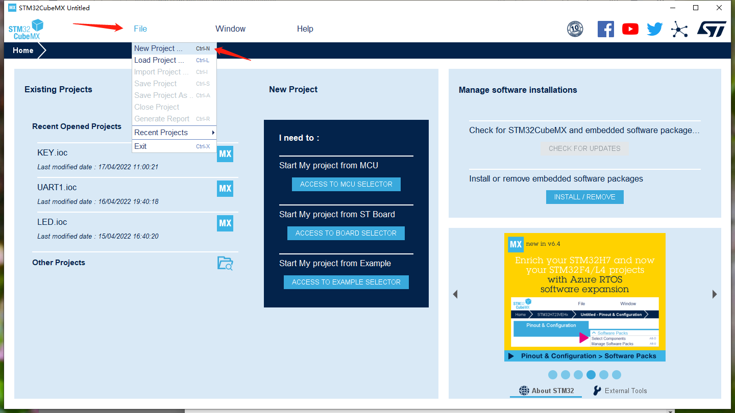Viewport: 735px width, 413px height.
Task: Show the next banner slide
Action: [x=715, y=294]
